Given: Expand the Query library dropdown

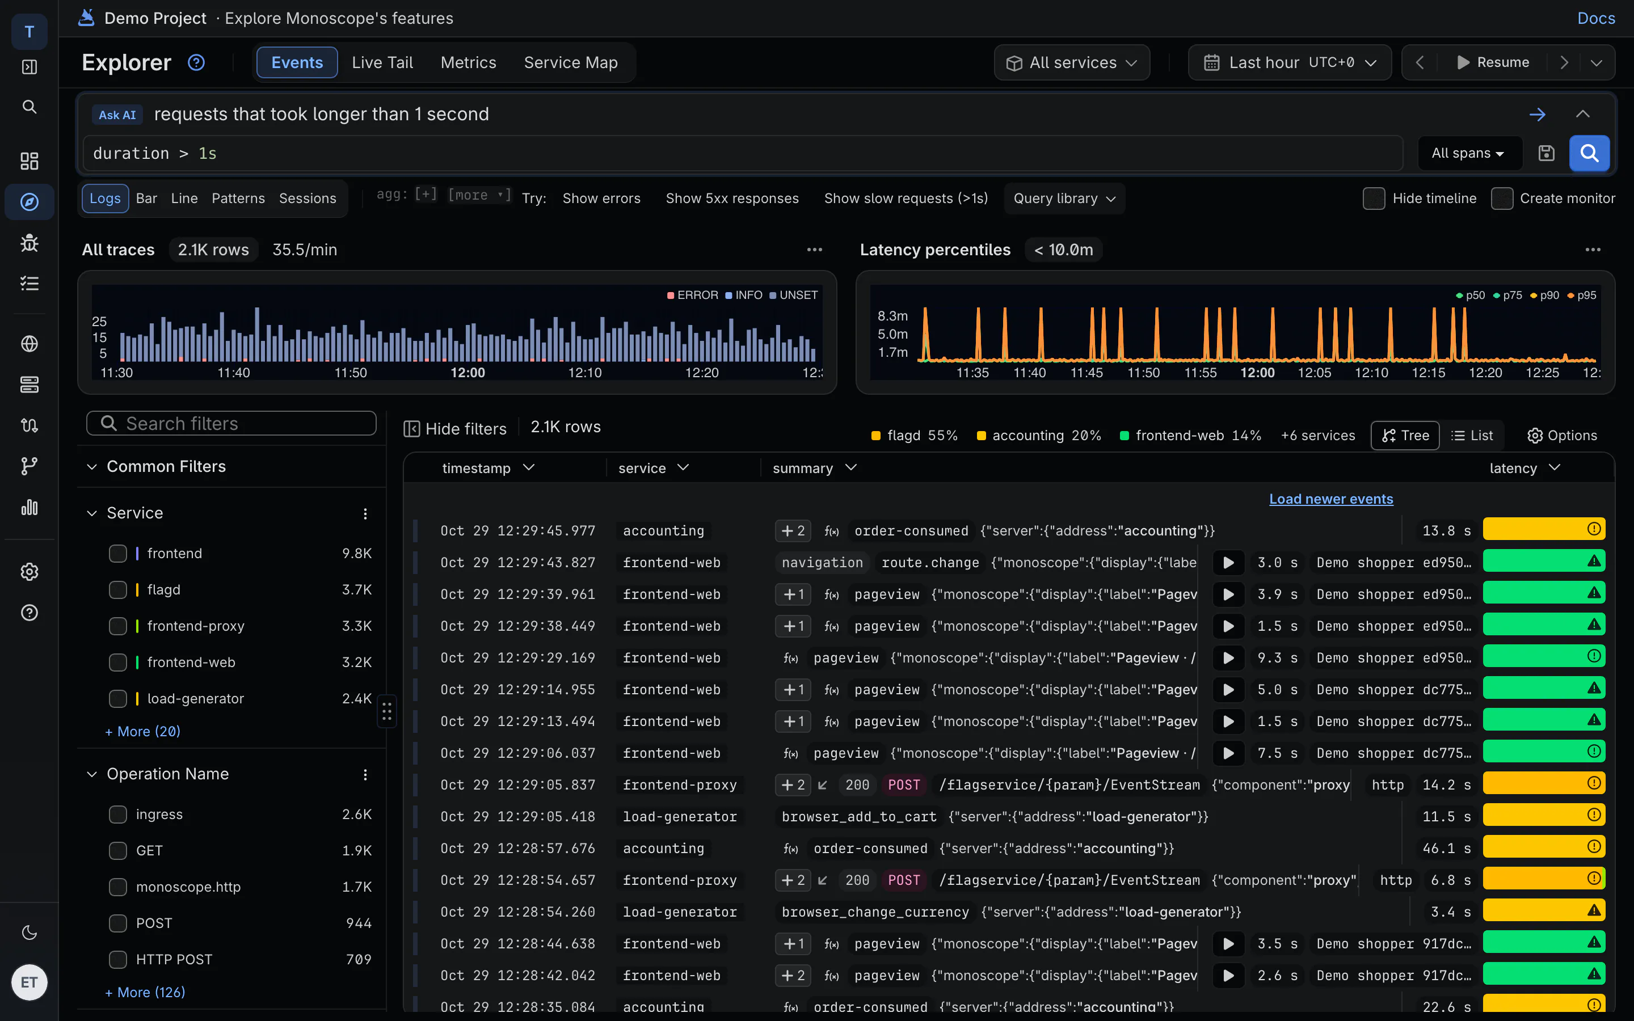Looking at the screenshot, I should (1064, 199).
